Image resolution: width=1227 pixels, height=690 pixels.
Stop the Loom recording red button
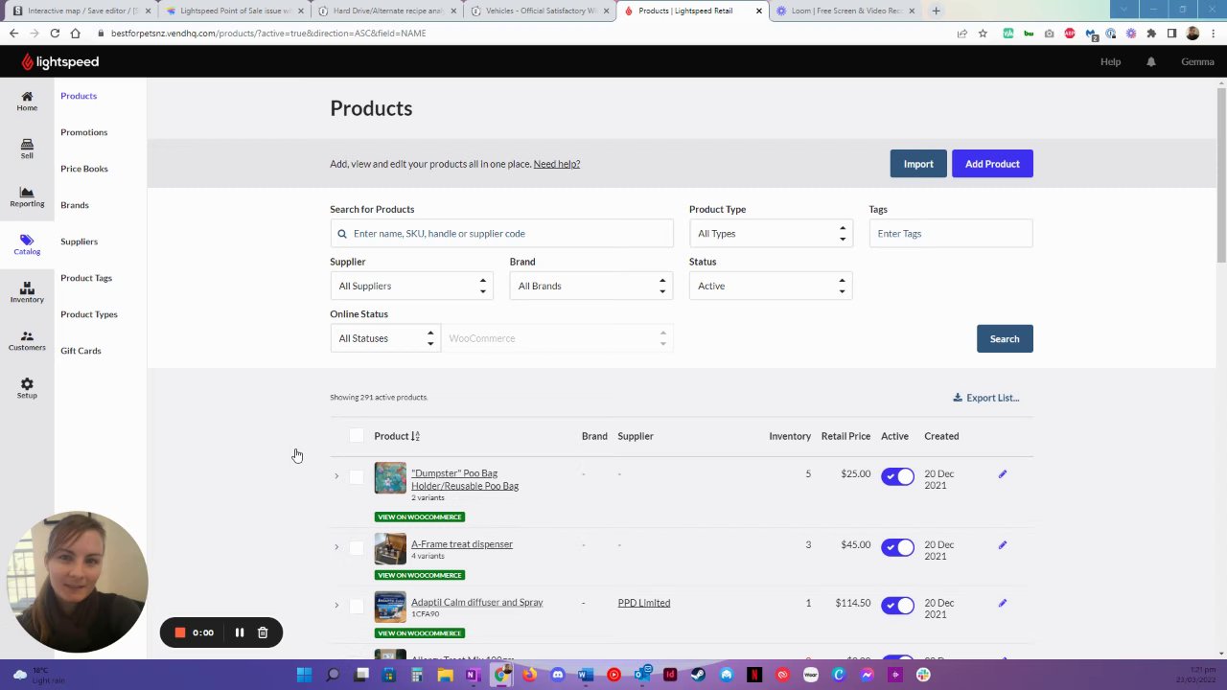coord(179,632)
